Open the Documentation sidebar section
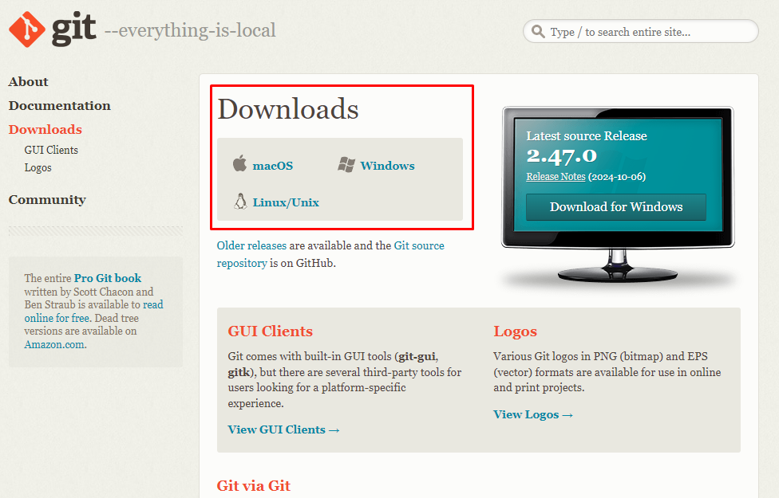Viewport: 779px width, 498px height. (x=59, y=105)
